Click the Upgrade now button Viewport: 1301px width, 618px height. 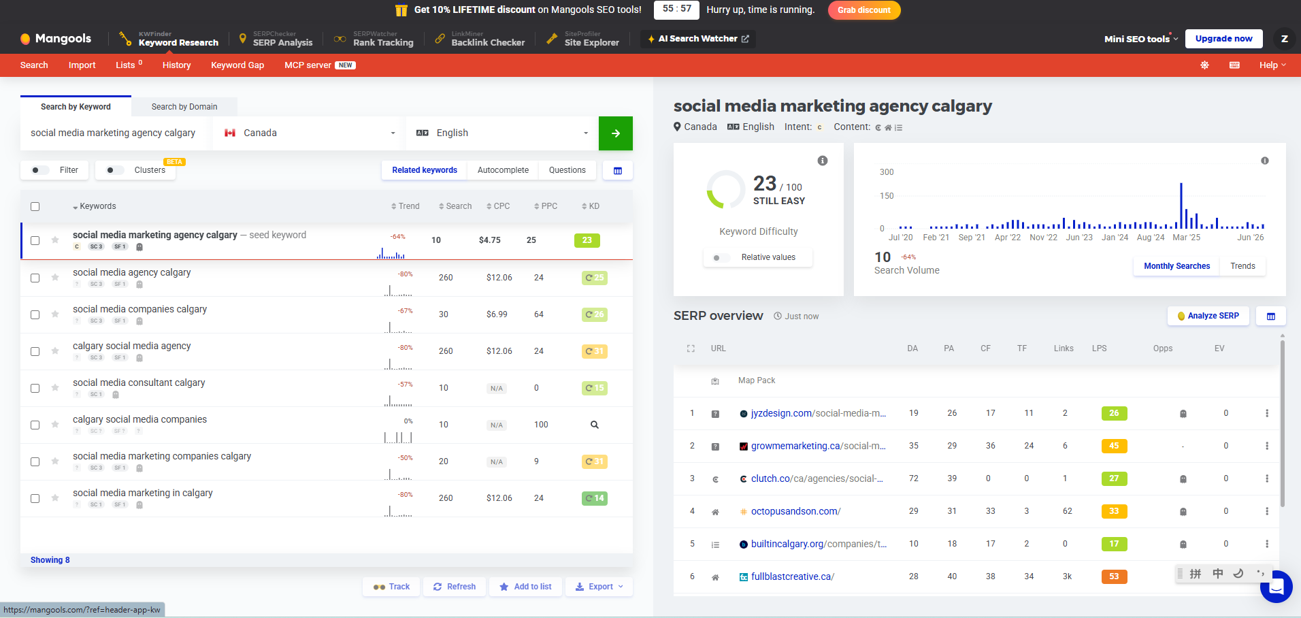coord(1223,39)
